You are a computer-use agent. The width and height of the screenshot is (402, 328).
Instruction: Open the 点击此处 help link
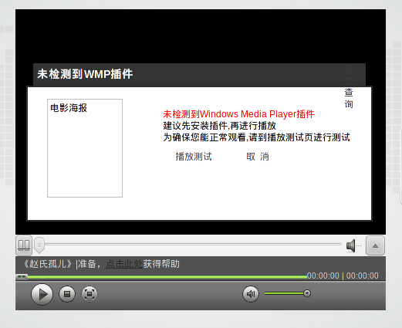124,264
